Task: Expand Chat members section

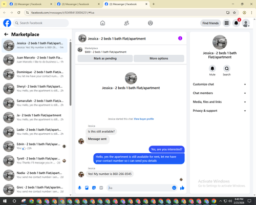Action: pyautogui.click(x=220, y=93)
